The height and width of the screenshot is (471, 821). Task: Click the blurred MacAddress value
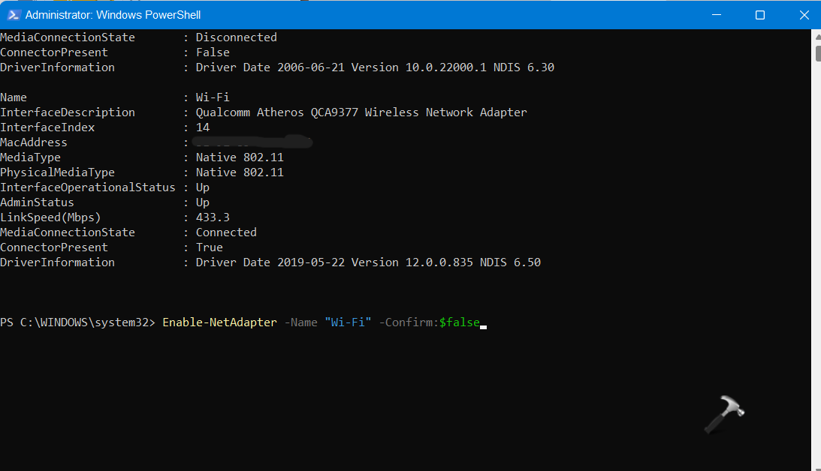tap(252, 142)
